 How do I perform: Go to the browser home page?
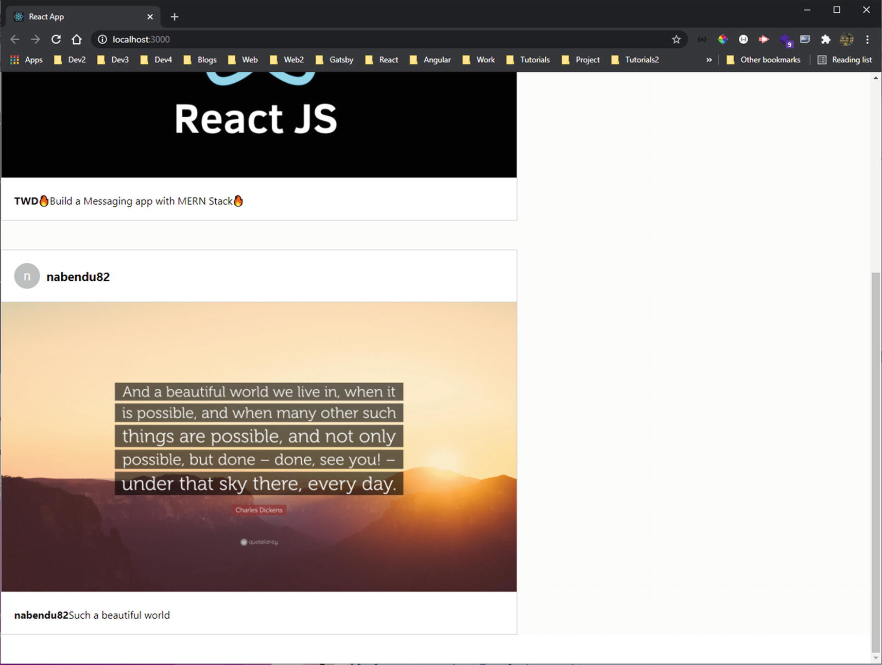77,40
